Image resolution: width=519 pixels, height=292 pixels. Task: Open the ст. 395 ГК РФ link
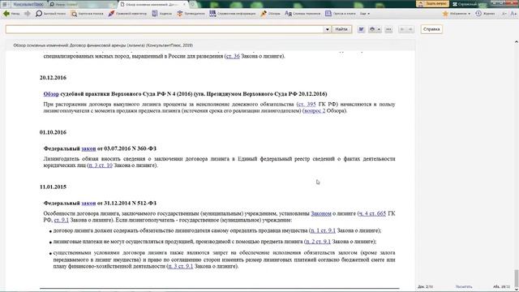coord(307,104)
